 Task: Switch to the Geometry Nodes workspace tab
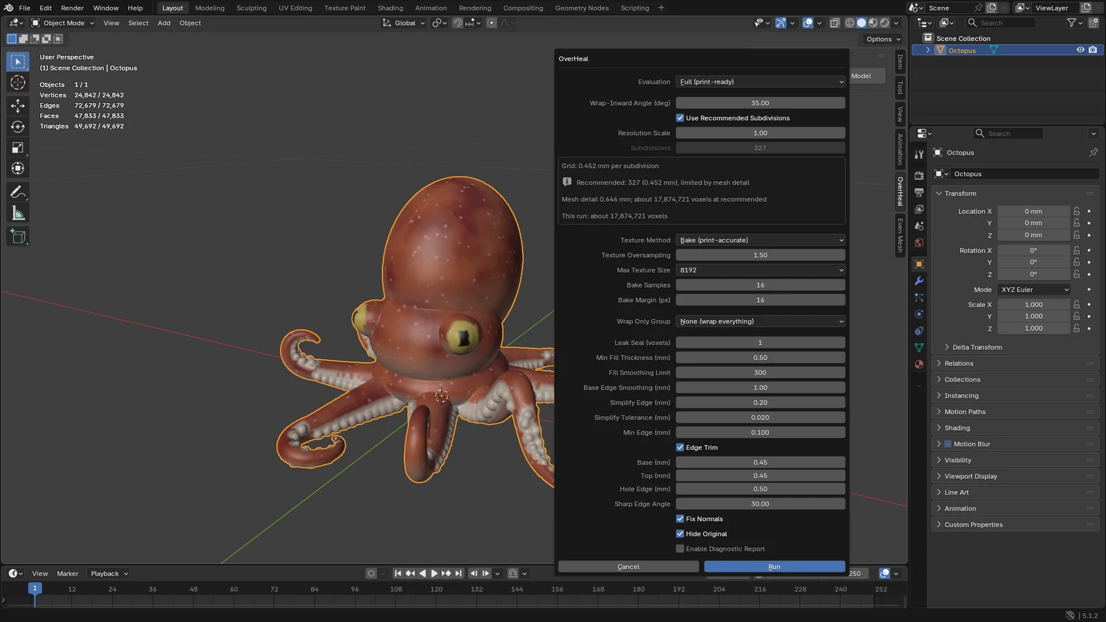tap(582, 8)
